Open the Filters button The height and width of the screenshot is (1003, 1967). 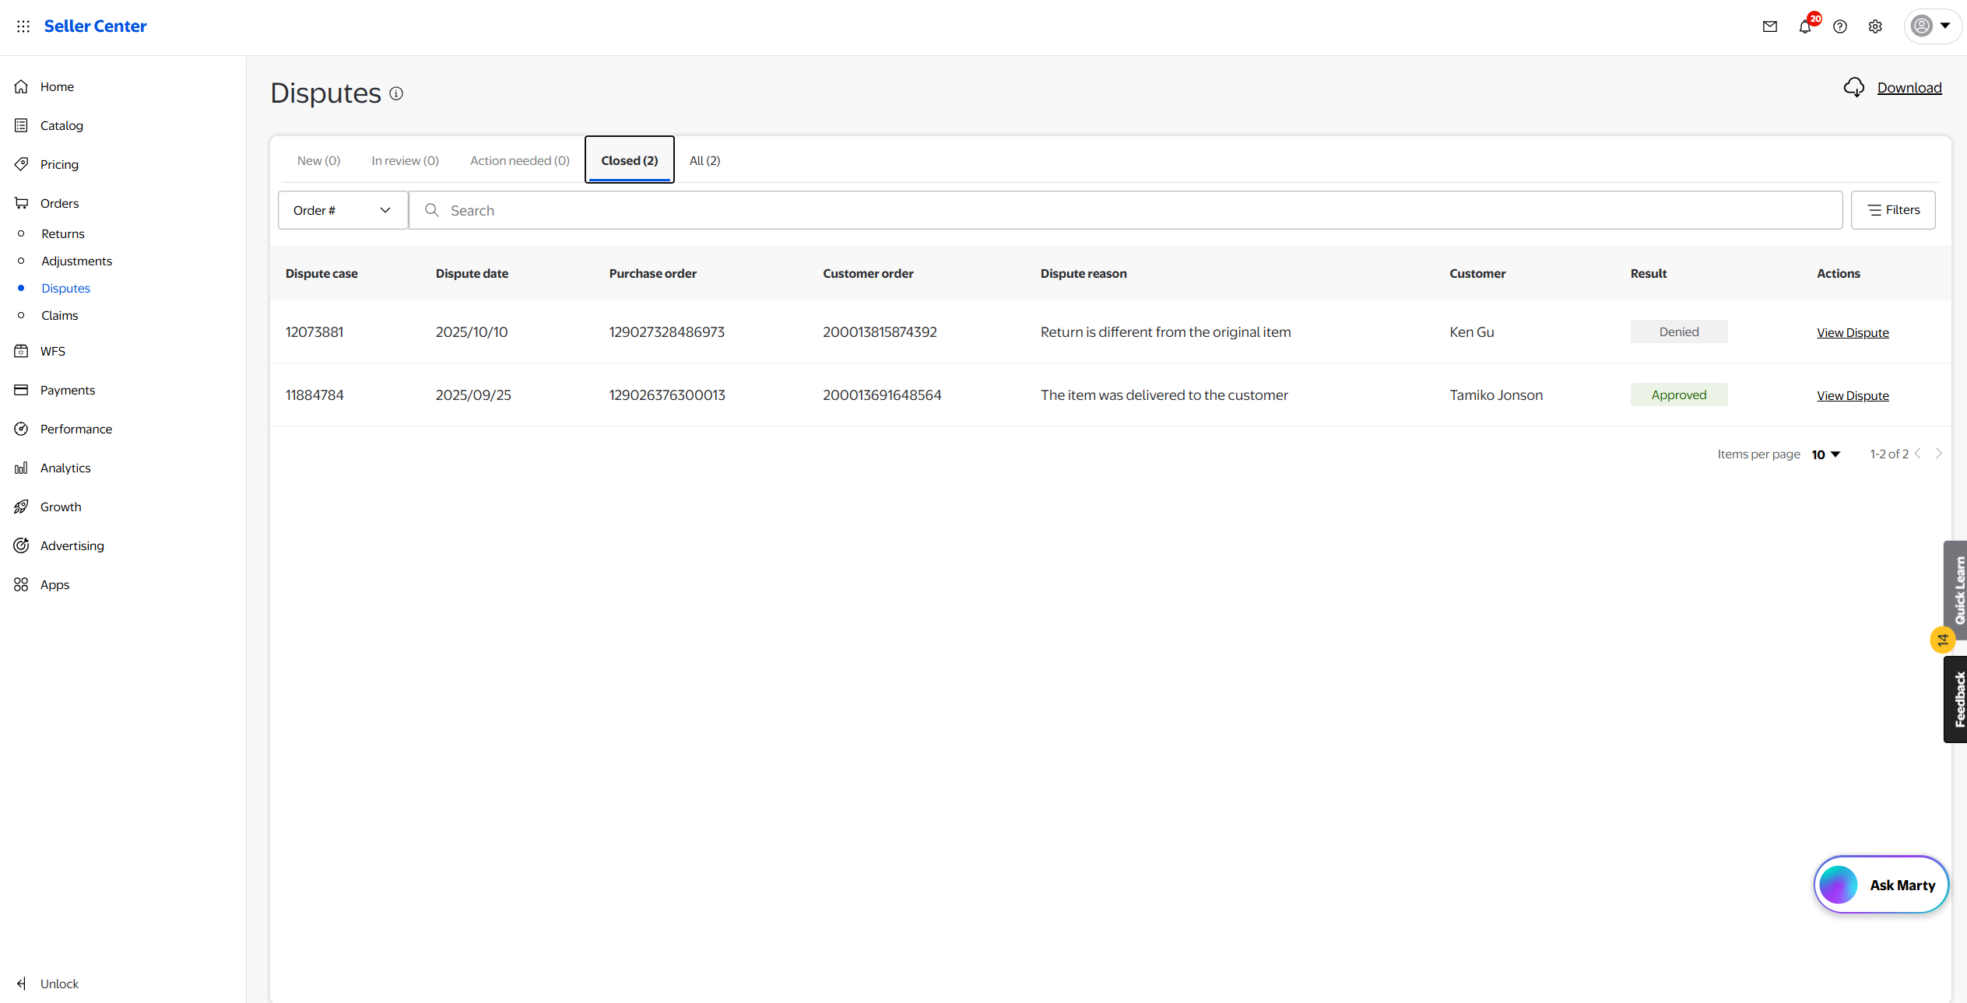click(1893, 210)
